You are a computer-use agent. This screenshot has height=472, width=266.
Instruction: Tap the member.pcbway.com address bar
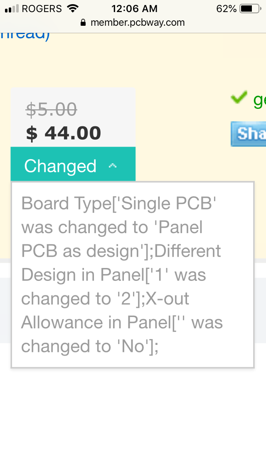(133, 22)
